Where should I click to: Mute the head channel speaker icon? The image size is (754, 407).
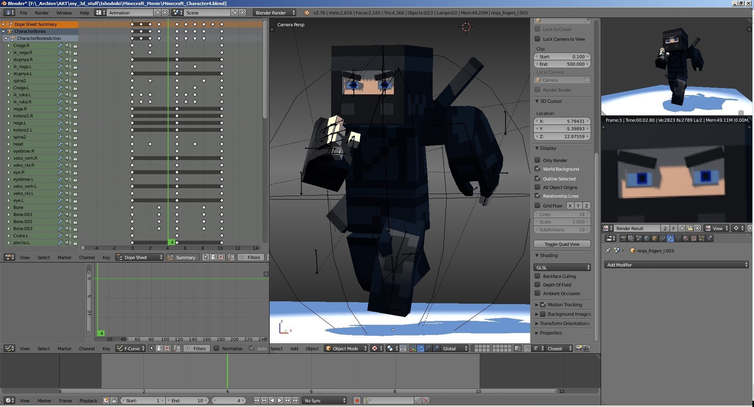point(68,144)
